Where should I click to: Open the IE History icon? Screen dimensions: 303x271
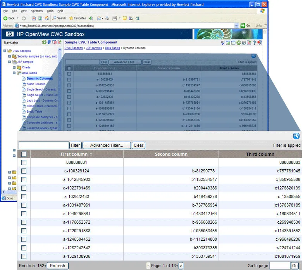click(x=91, y=18)
